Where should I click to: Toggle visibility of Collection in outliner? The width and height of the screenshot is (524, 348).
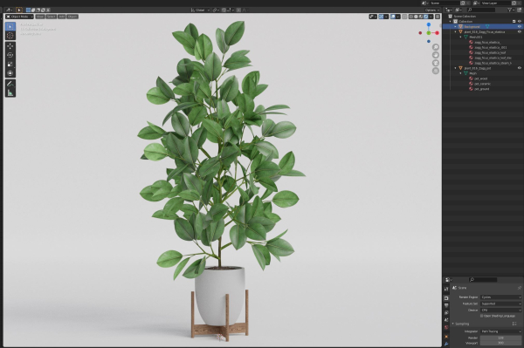tap(520, 21)
